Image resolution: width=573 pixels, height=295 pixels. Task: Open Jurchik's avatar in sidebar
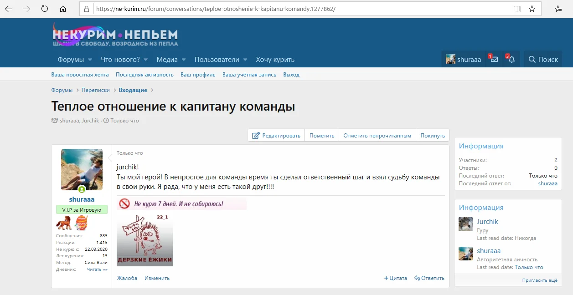465,224
